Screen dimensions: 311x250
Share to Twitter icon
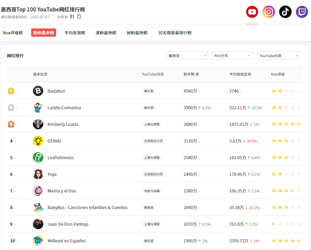click(79, 17)
